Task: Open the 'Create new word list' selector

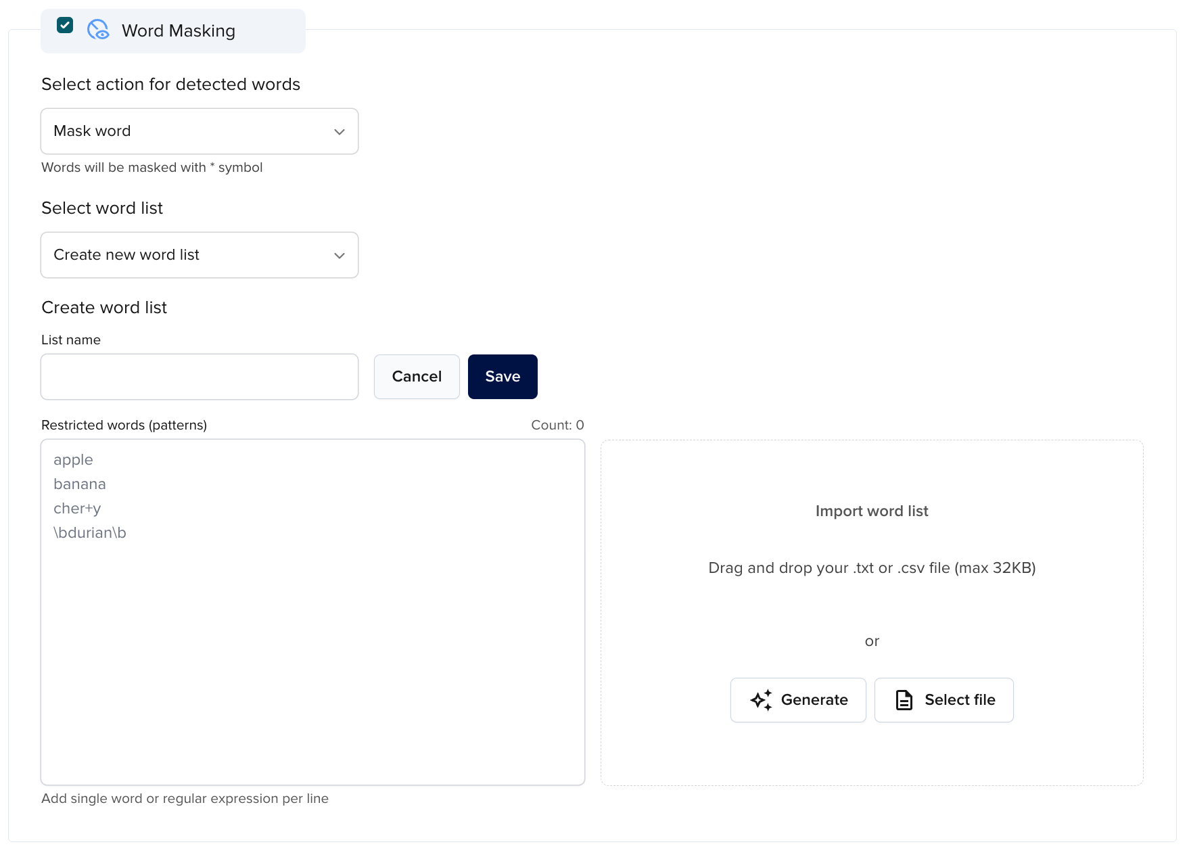Action: point(200,255)
